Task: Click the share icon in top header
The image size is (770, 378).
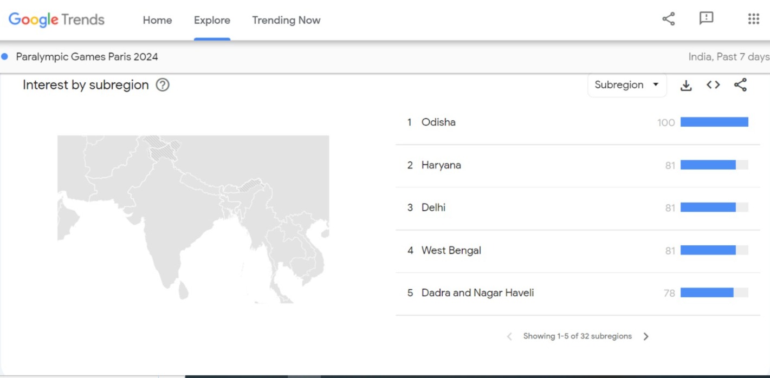Action: (668, 19)
